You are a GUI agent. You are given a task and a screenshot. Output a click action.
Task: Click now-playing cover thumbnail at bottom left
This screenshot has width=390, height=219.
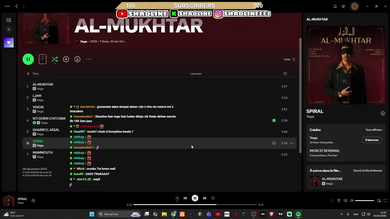point(9,201)
